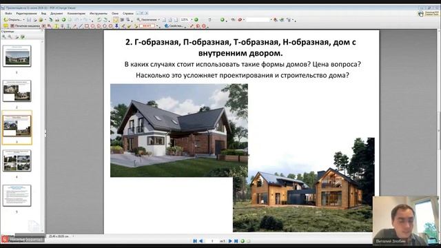Open the Инструменты menu
The height and width of the screenshot is (248, 441).
(99, 14)
